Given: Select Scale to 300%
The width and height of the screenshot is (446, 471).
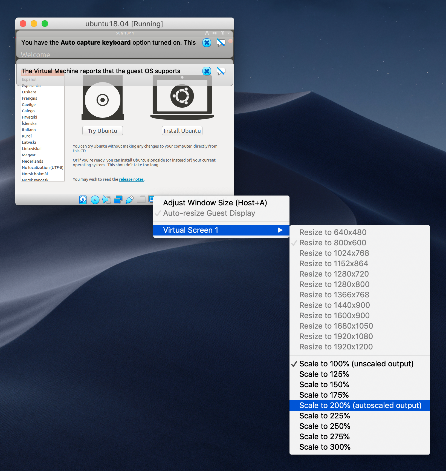Looking at the screenshot, I should [x=360, y=447].
